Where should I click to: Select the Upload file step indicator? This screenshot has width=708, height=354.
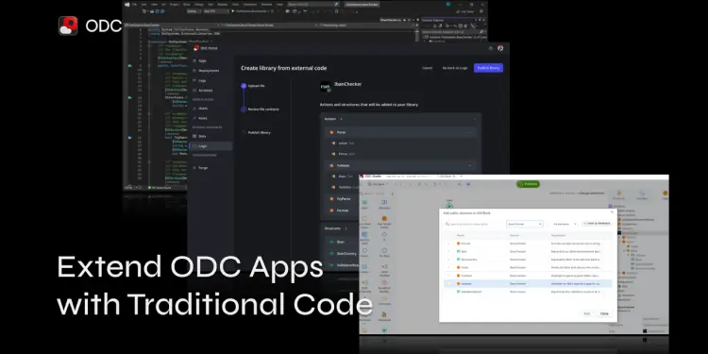(x=244, y=85)
